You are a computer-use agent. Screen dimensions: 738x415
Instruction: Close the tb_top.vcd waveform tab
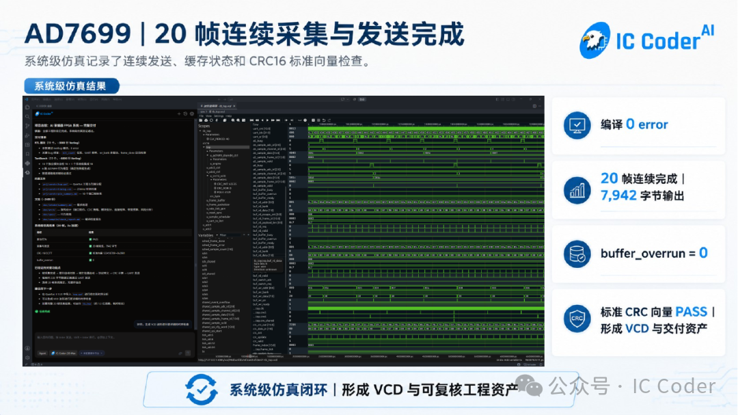pos(234,106)
